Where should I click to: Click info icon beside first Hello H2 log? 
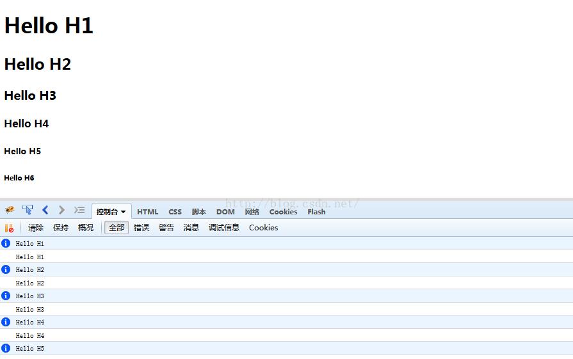click(x=6, y=269)
